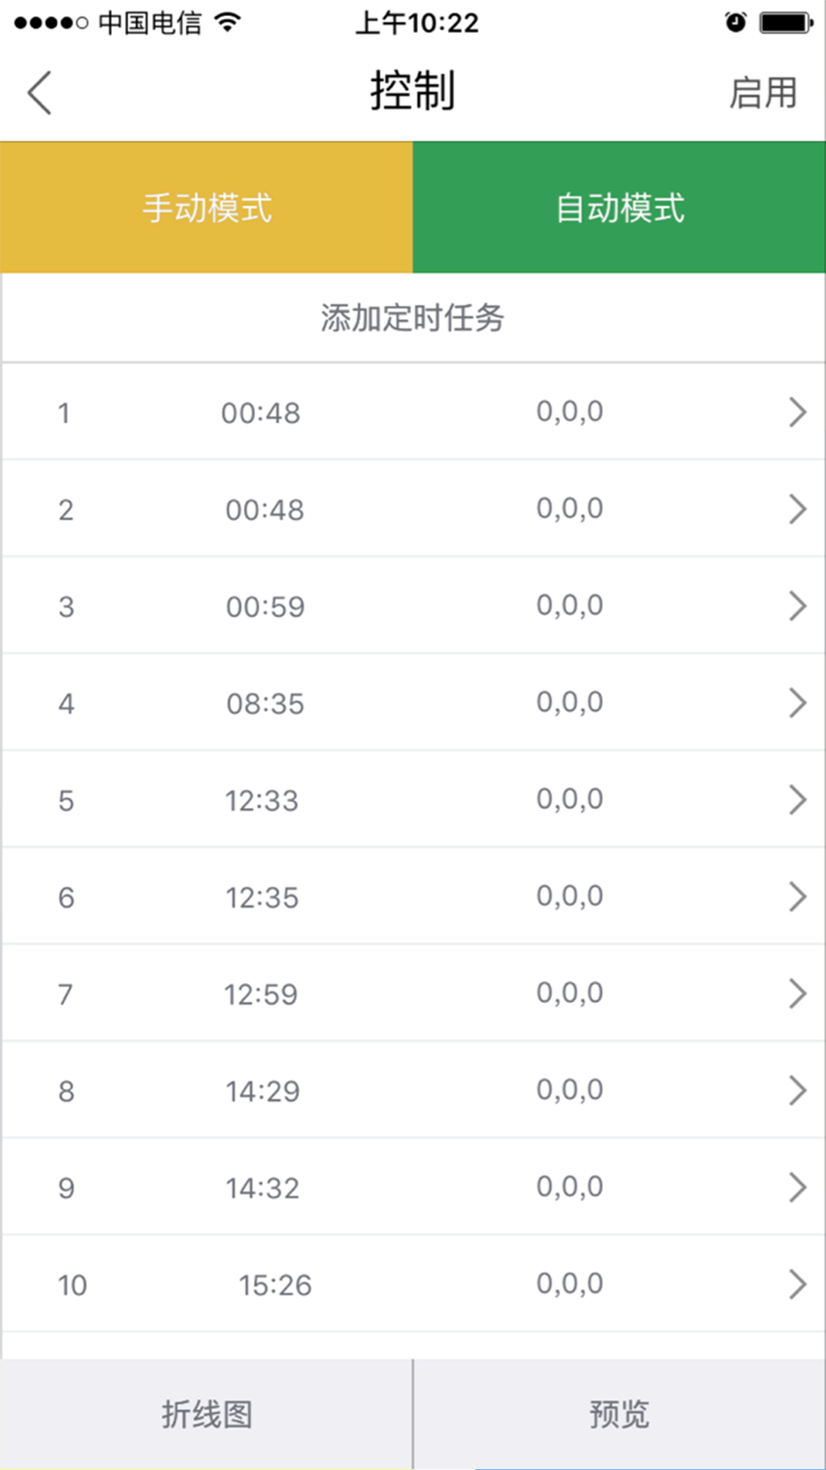Open chevron for task 10 at 15:26

click(x=797, y=1284)
